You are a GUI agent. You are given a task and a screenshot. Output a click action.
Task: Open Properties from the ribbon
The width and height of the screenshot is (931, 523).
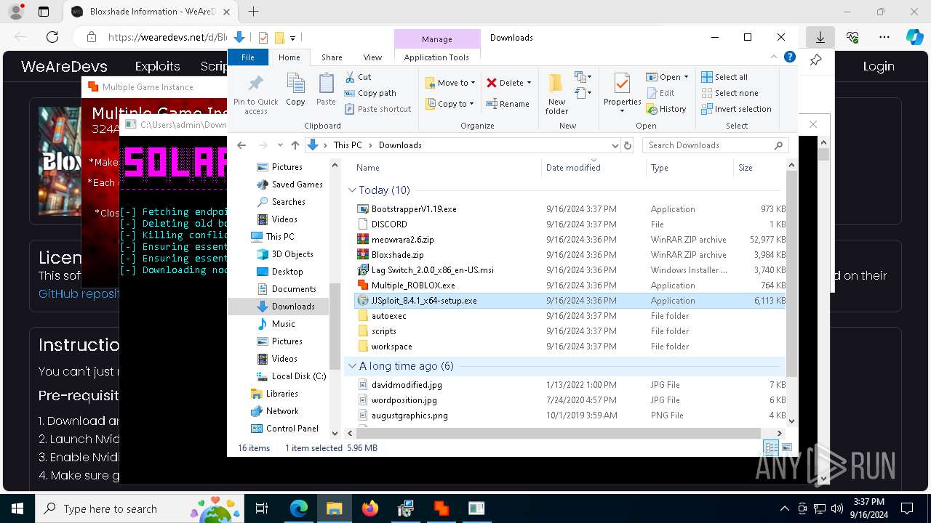pyautogui.click(x=622, y=93)
